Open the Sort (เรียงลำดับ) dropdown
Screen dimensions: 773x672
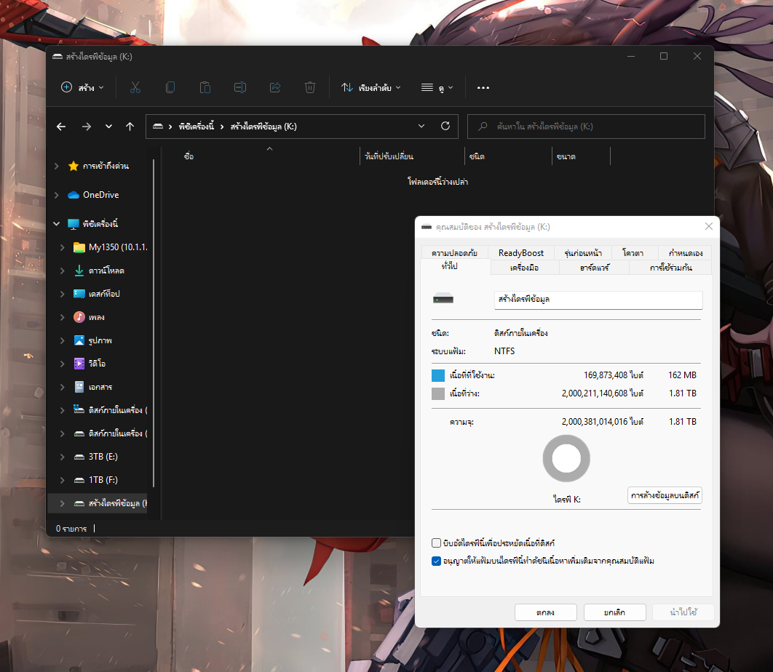[x=371, y=88]
